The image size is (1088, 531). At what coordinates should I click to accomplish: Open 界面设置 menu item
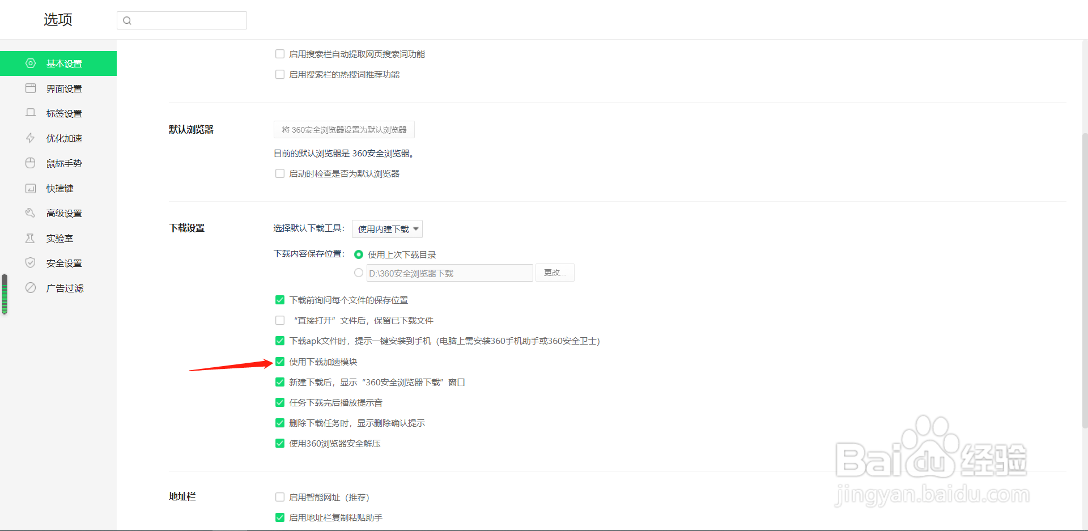[x=58, y=88]
